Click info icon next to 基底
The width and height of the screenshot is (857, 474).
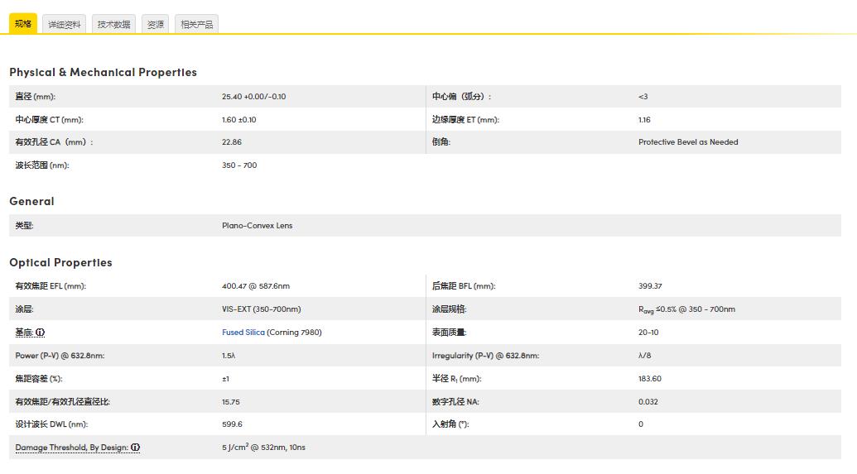(40, 333)
